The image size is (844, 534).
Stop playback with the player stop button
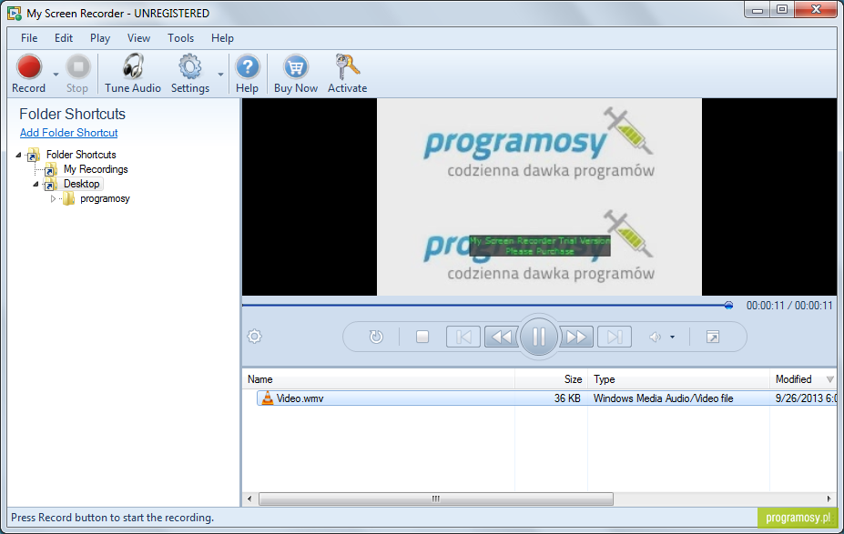(422, 338)
